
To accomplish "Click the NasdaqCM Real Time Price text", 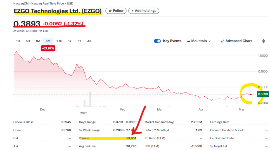I will [43, 3].
